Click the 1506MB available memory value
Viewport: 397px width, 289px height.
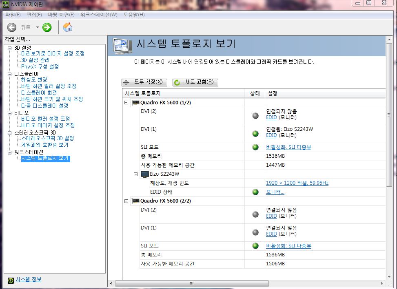(275, 264)
